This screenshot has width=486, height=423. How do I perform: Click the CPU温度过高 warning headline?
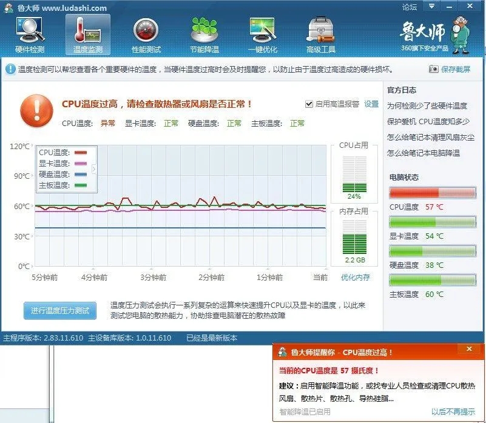[157, 104]
